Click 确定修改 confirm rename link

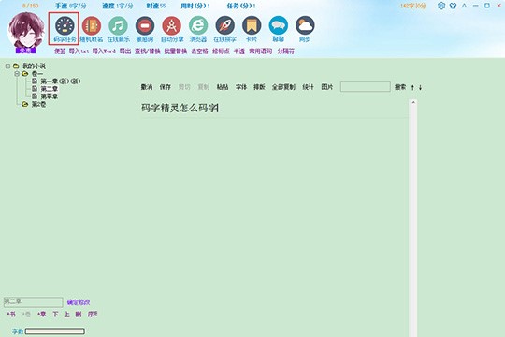click(79, 302)
